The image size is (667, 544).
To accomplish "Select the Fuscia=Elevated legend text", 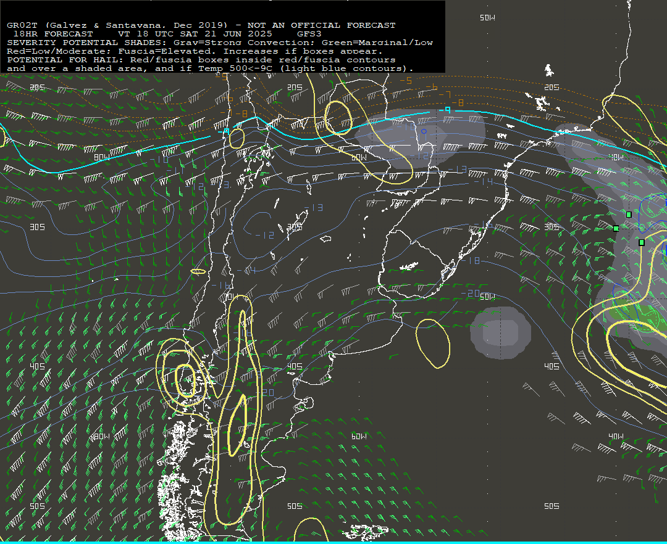I will point(167,51).
